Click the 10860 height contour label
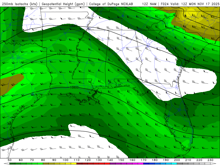Viewport: 220px width, 165px height. pos(60,130)
